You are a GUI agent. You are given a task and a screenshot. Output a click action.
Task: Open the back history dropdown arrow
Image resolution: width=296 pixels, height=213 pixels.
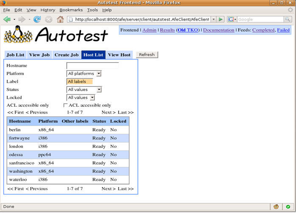point(14,19)
